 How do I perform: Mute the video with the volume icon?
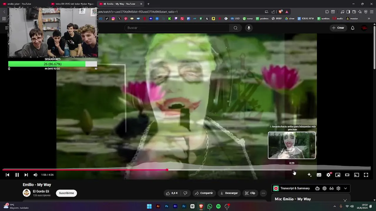(35, 175)
